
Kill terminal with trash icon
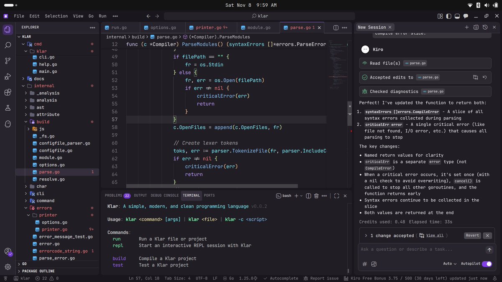click(x=316, y=196)
